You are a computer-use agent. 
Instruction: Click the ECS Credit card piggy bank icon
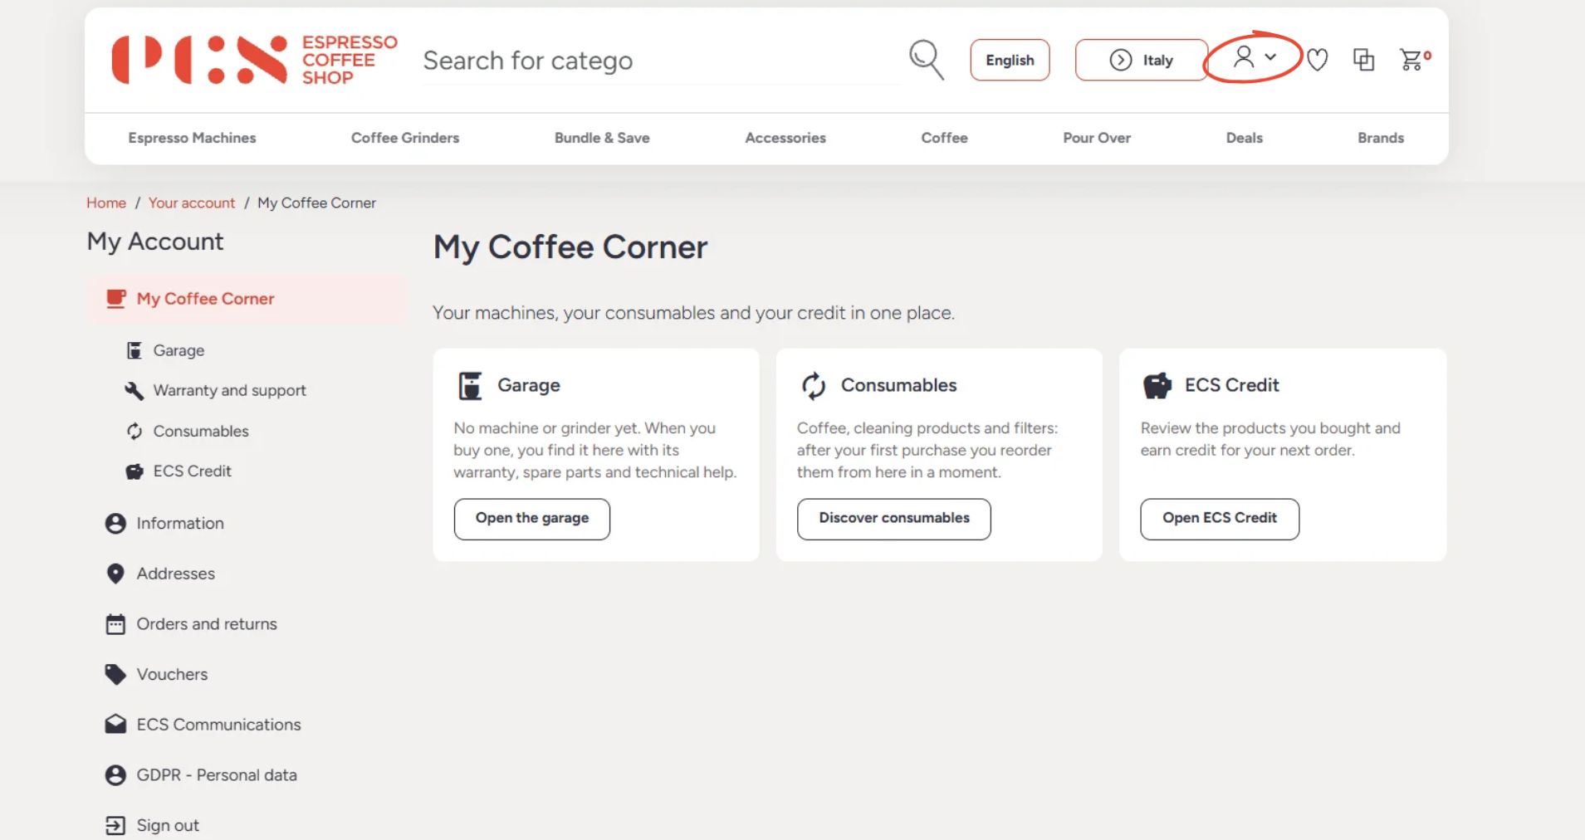click(x=1157, y=385)
